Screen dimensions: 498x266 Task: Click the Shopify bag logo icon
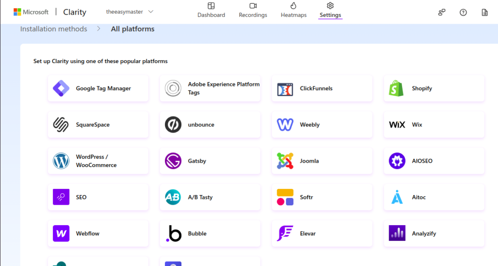click(396, 88)
